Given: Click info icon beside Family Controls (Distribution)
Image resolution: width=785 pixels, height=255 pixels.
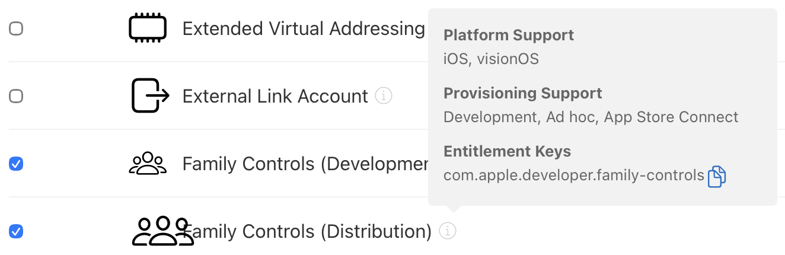Looking at the screenshot, I should tap(448, 231).
